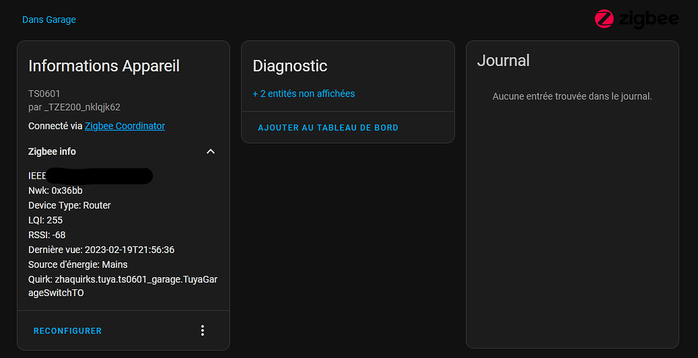Click the RSSI -68 value line
Screen dimensions: 698x358
(x=47, y=235)
